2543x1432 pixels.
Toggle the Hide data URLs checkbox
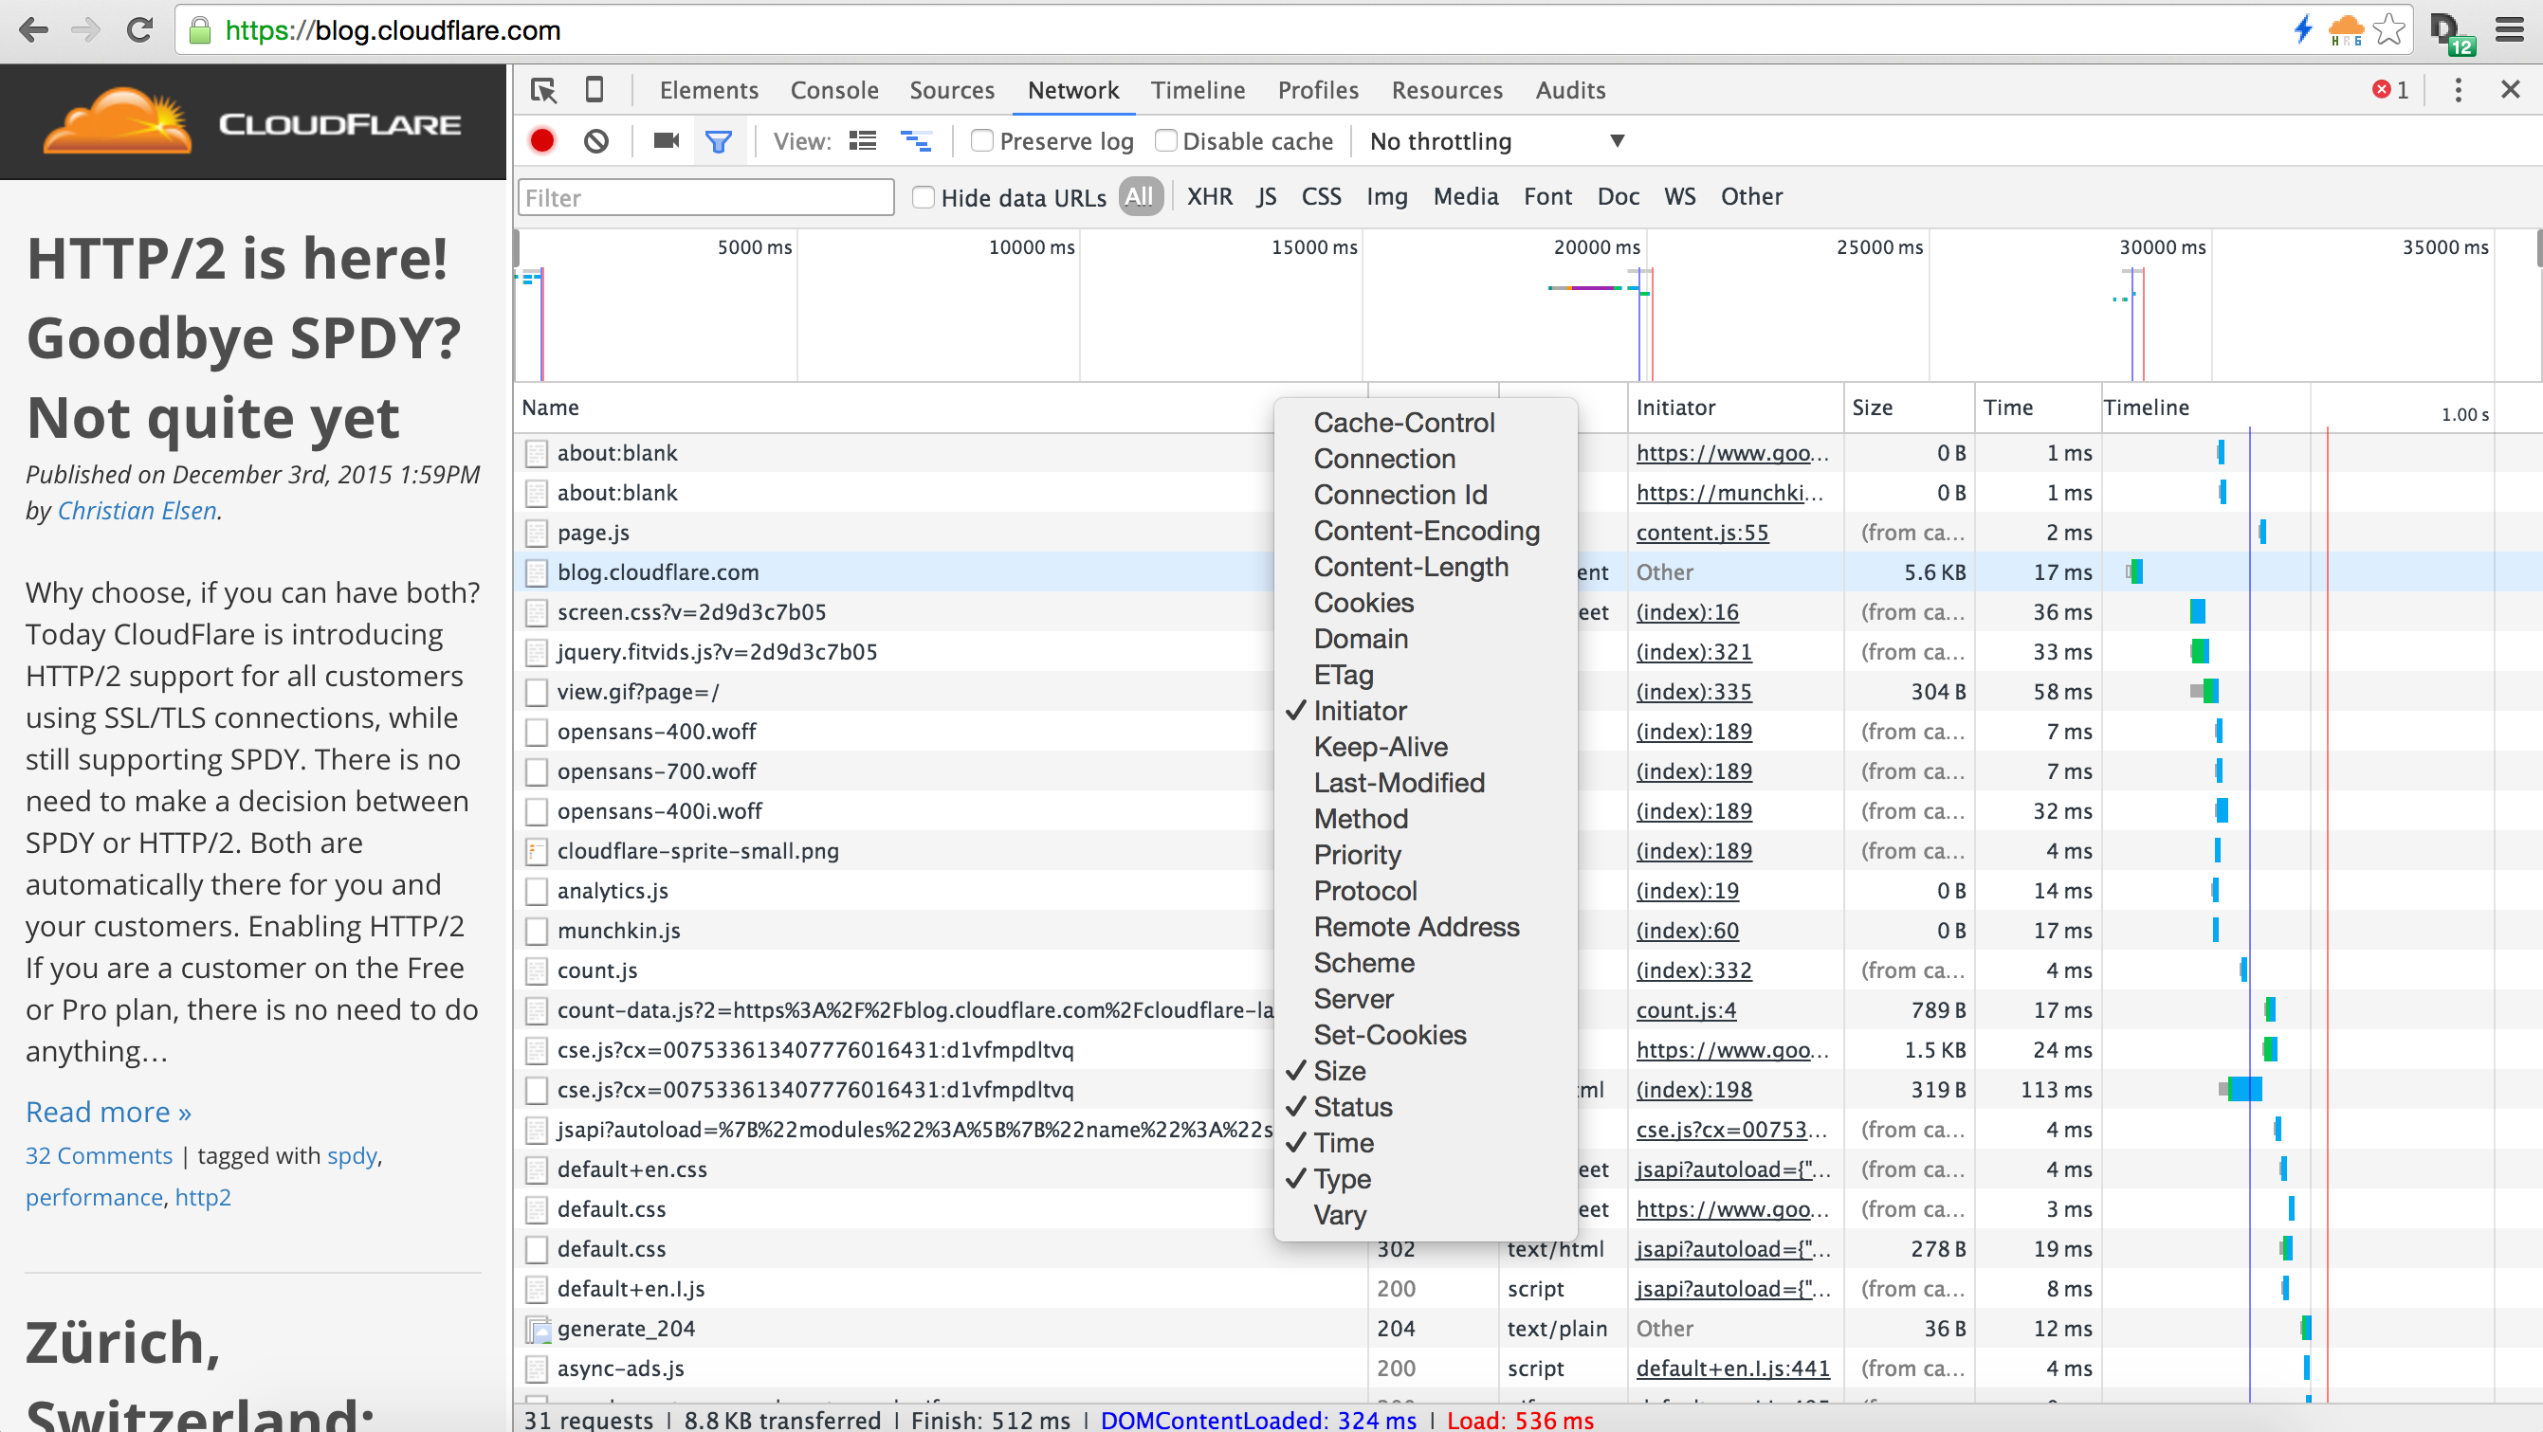point(921,195)
